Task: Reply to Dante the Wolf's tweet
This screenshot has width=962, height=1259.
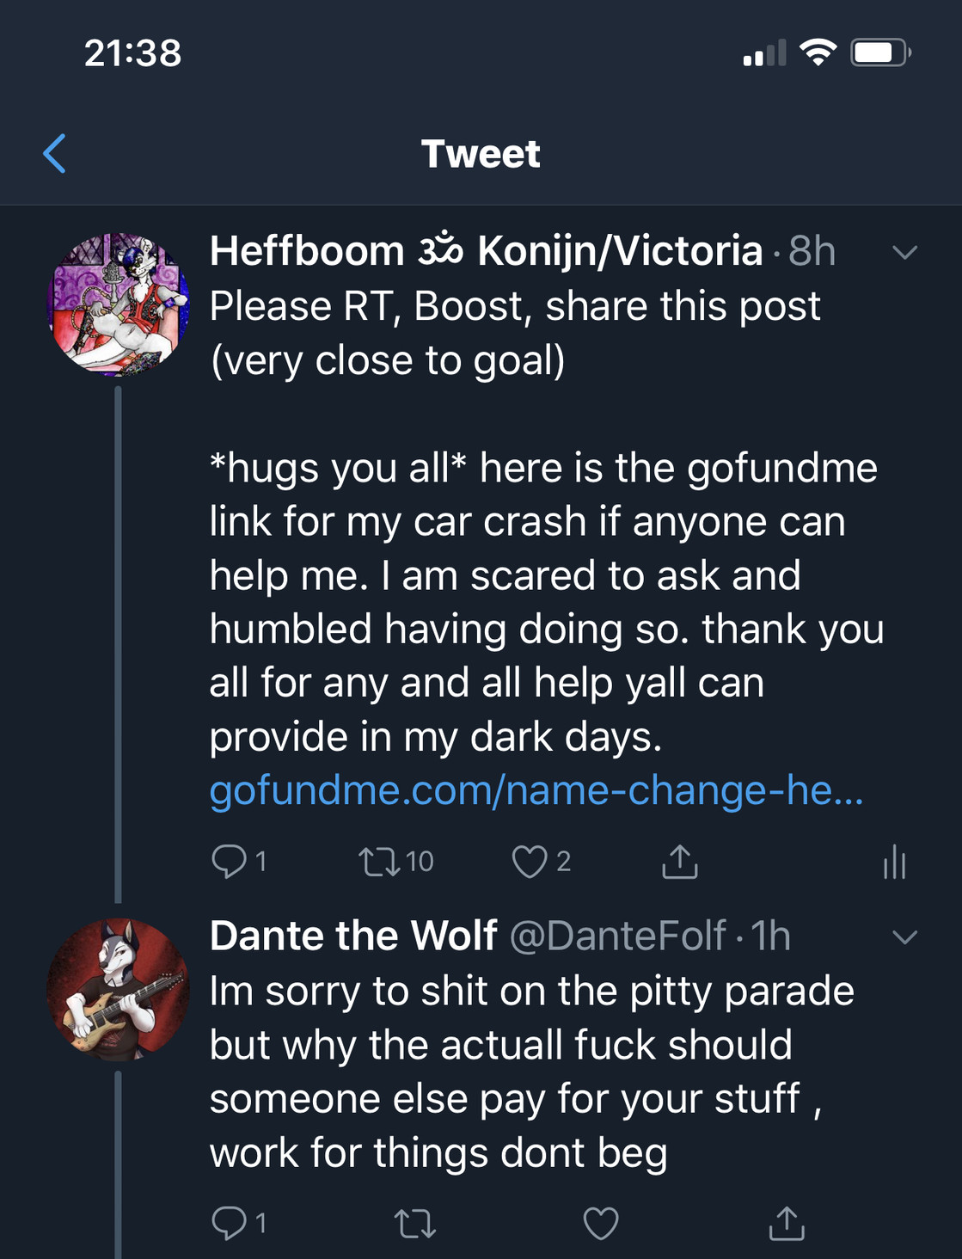Action: tap(230, 1222)
